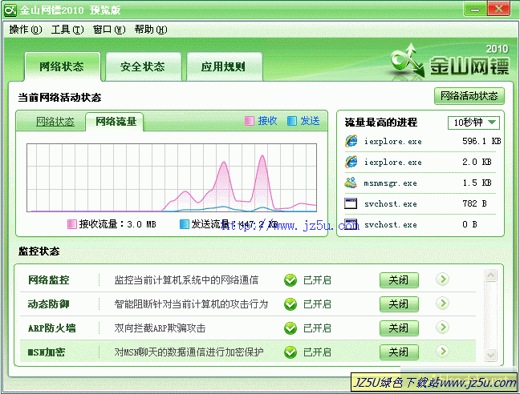Image resolution: width=520 pixels, height=394 pixels.
Task: Switch to the 网络状态 main tab
Action: pos(62,66)
